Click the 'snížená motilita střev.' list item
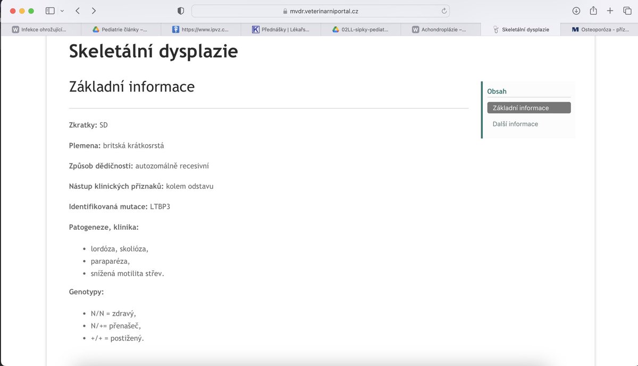 [x=128, y=273]
